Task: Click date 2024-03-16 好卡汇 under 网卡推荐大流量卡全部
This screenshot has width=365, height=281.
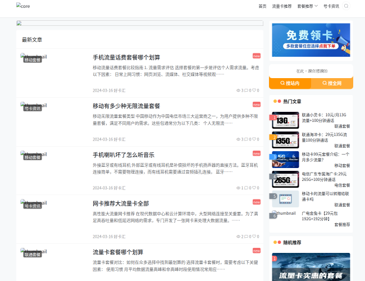Action: pos(109,237)
